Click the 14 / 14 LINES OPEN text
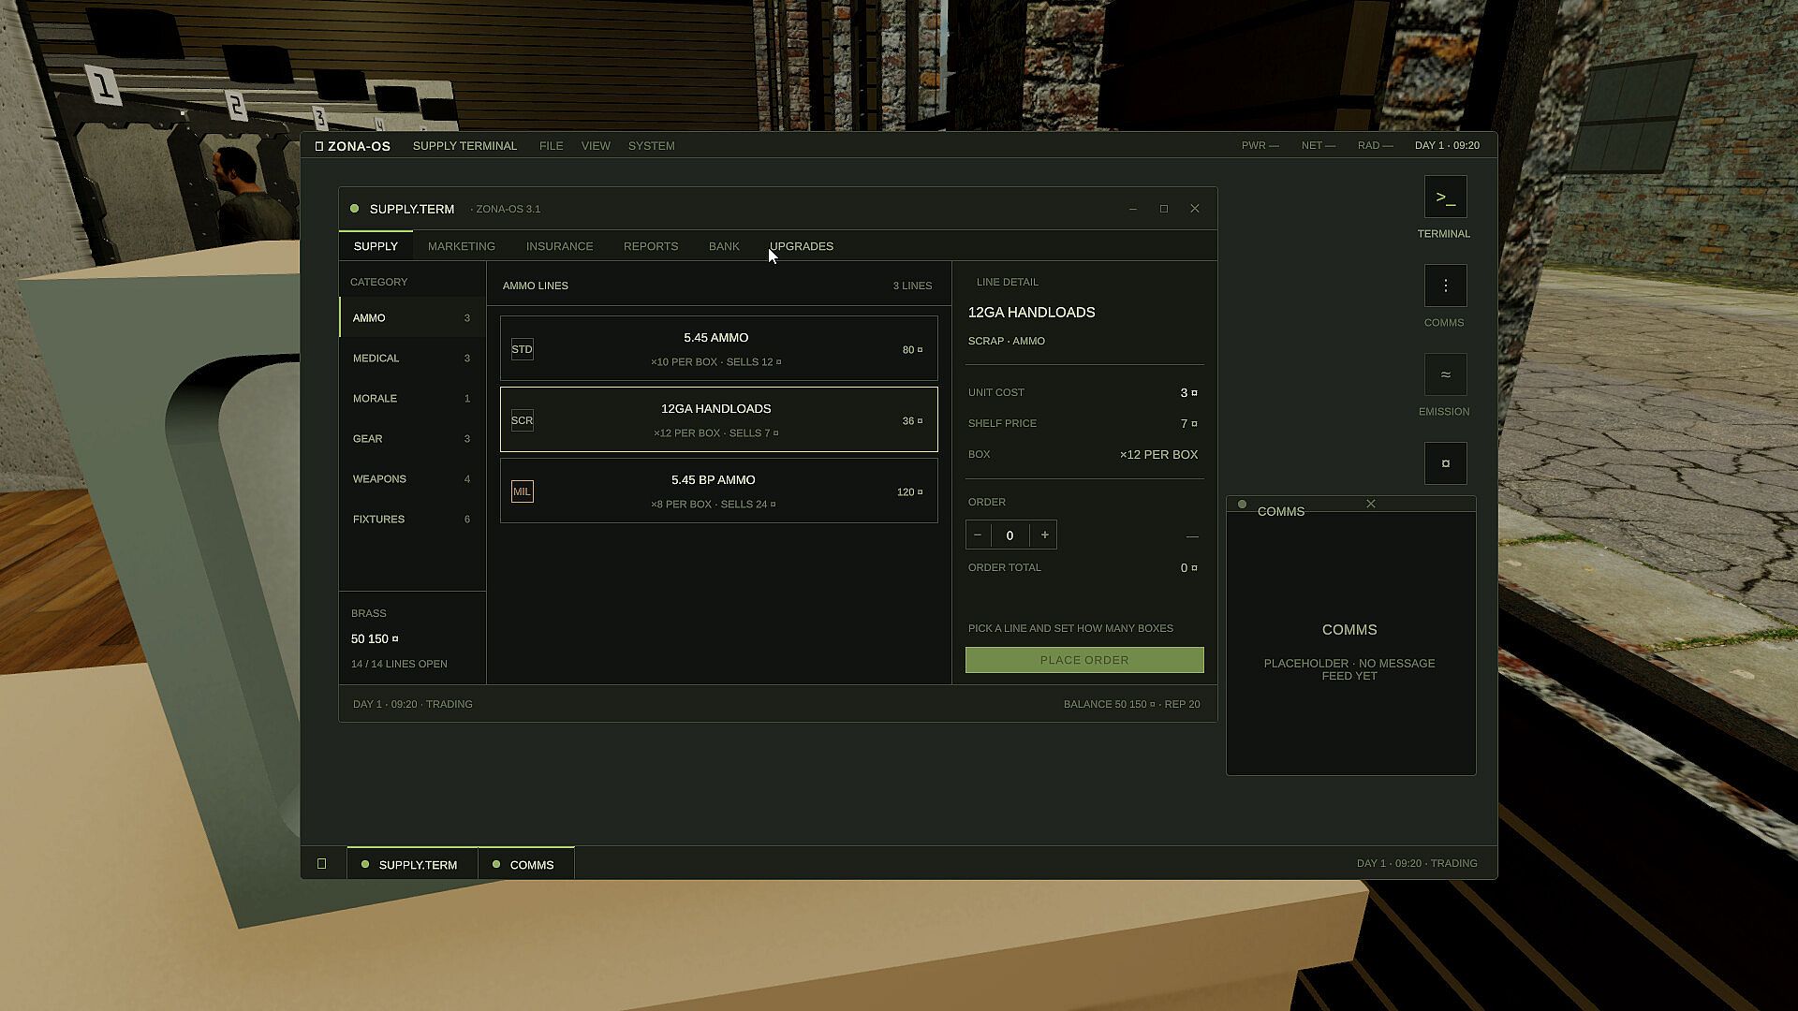 tap(399, 665)
